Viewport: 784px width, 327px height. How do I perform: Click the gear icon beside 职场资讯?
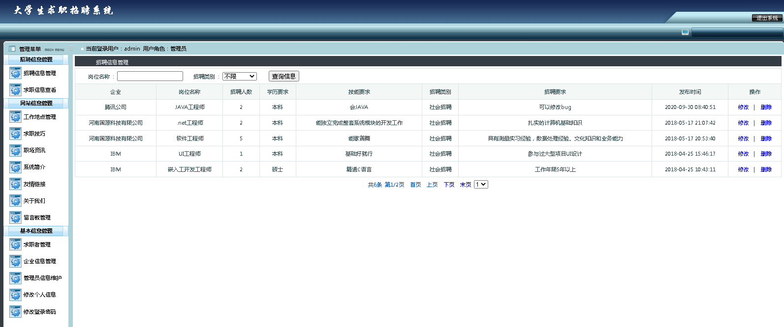[x=15, y=150]
